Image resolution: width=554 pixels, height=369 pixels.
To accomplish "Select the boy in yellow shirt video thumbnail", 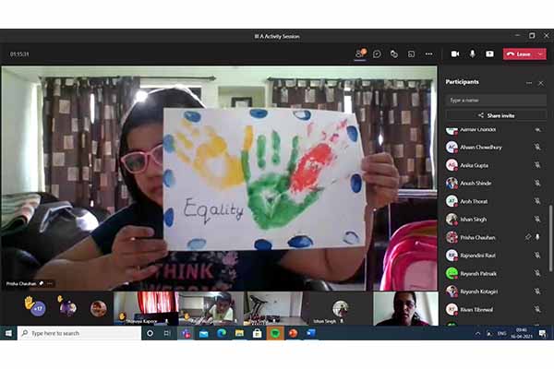I will pyautogui.click(x=211, y=308).
